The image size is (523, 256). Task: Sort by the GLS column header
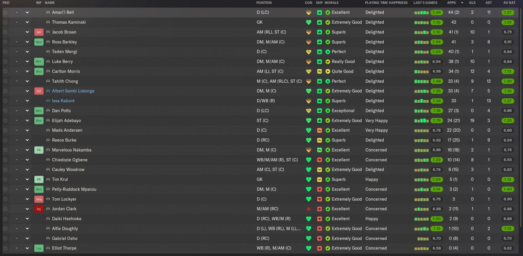472,3
